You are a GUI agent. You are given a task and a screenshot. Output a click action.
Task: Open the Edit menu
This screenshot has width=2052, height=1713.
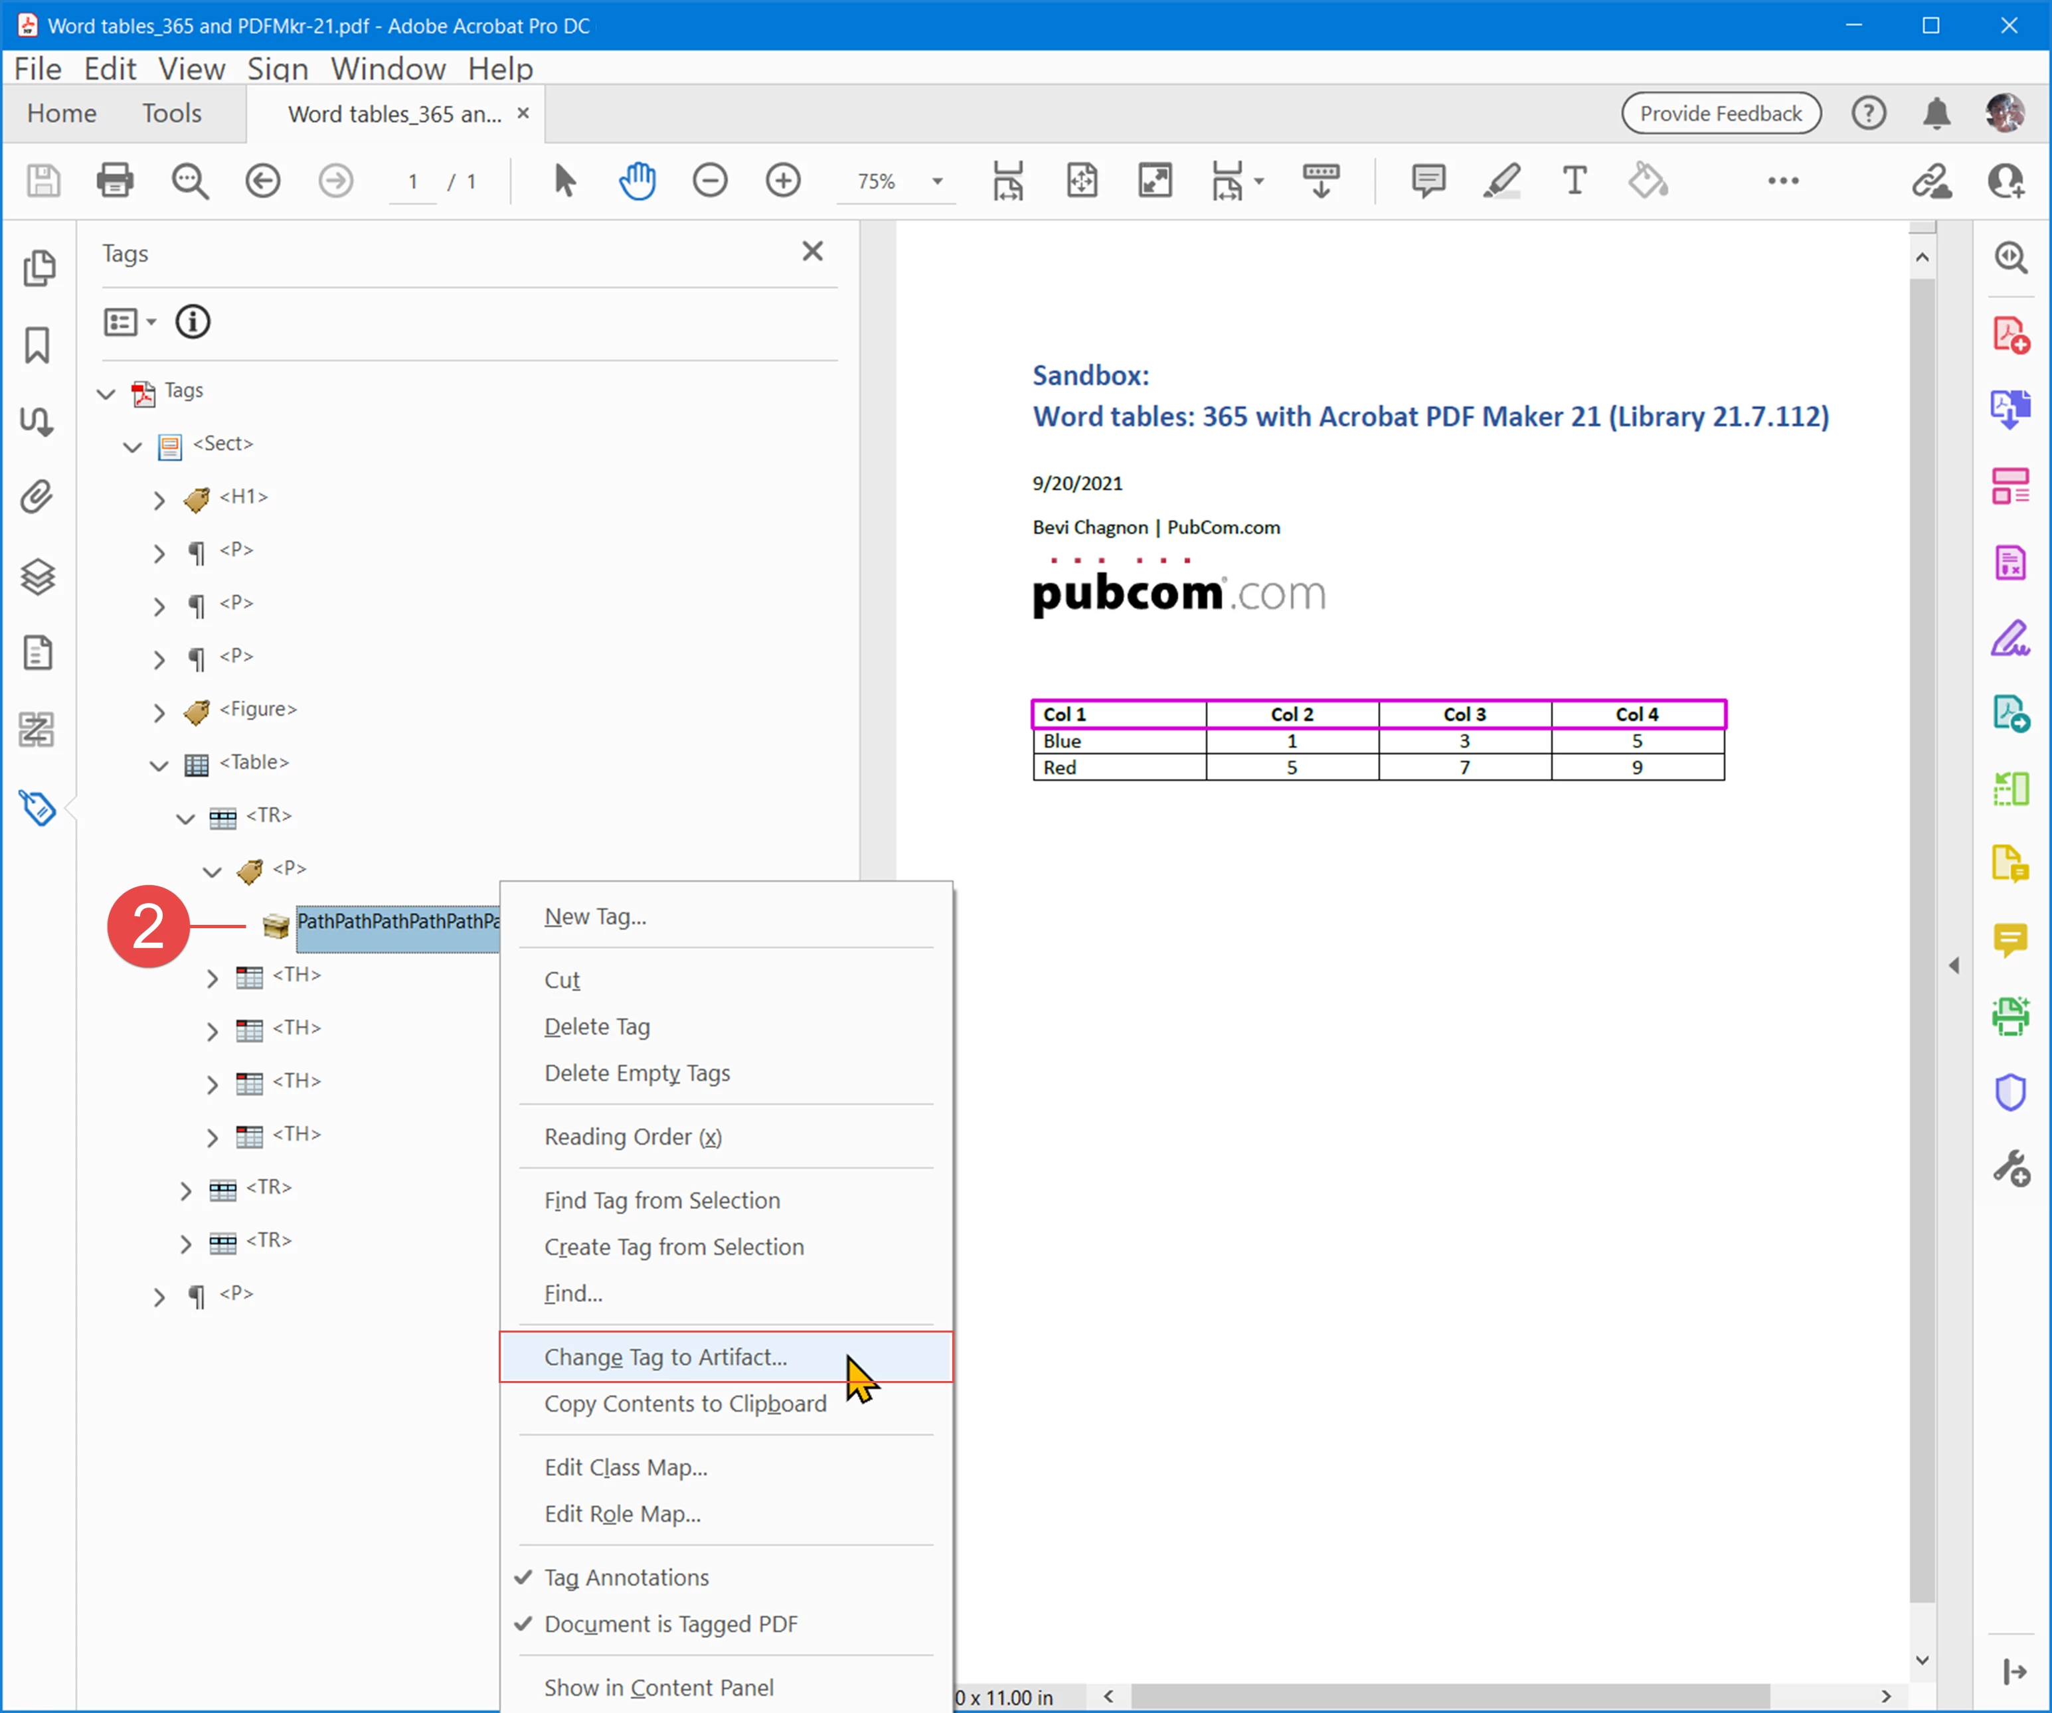click(110, 68)
